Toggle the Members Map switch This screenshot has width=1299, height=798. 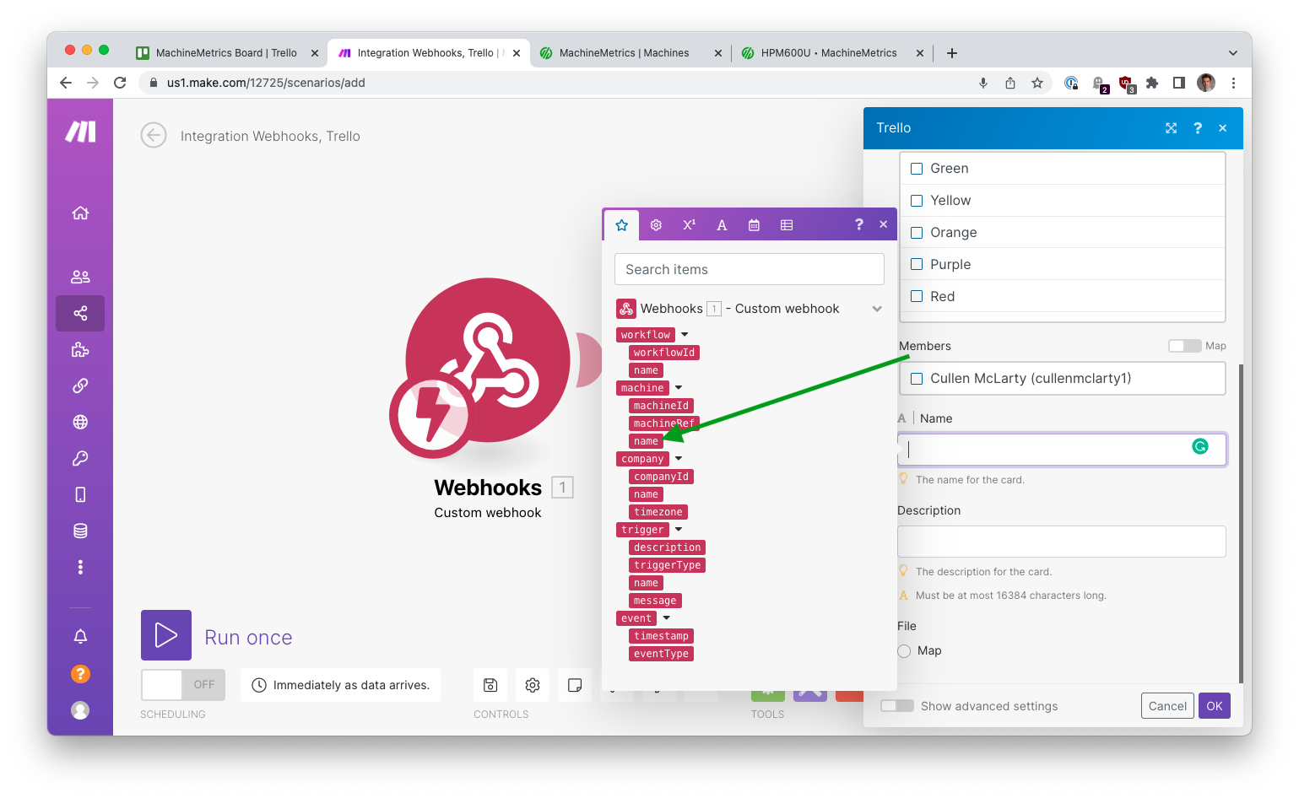pyautogui.click(x=1184, y=346)
